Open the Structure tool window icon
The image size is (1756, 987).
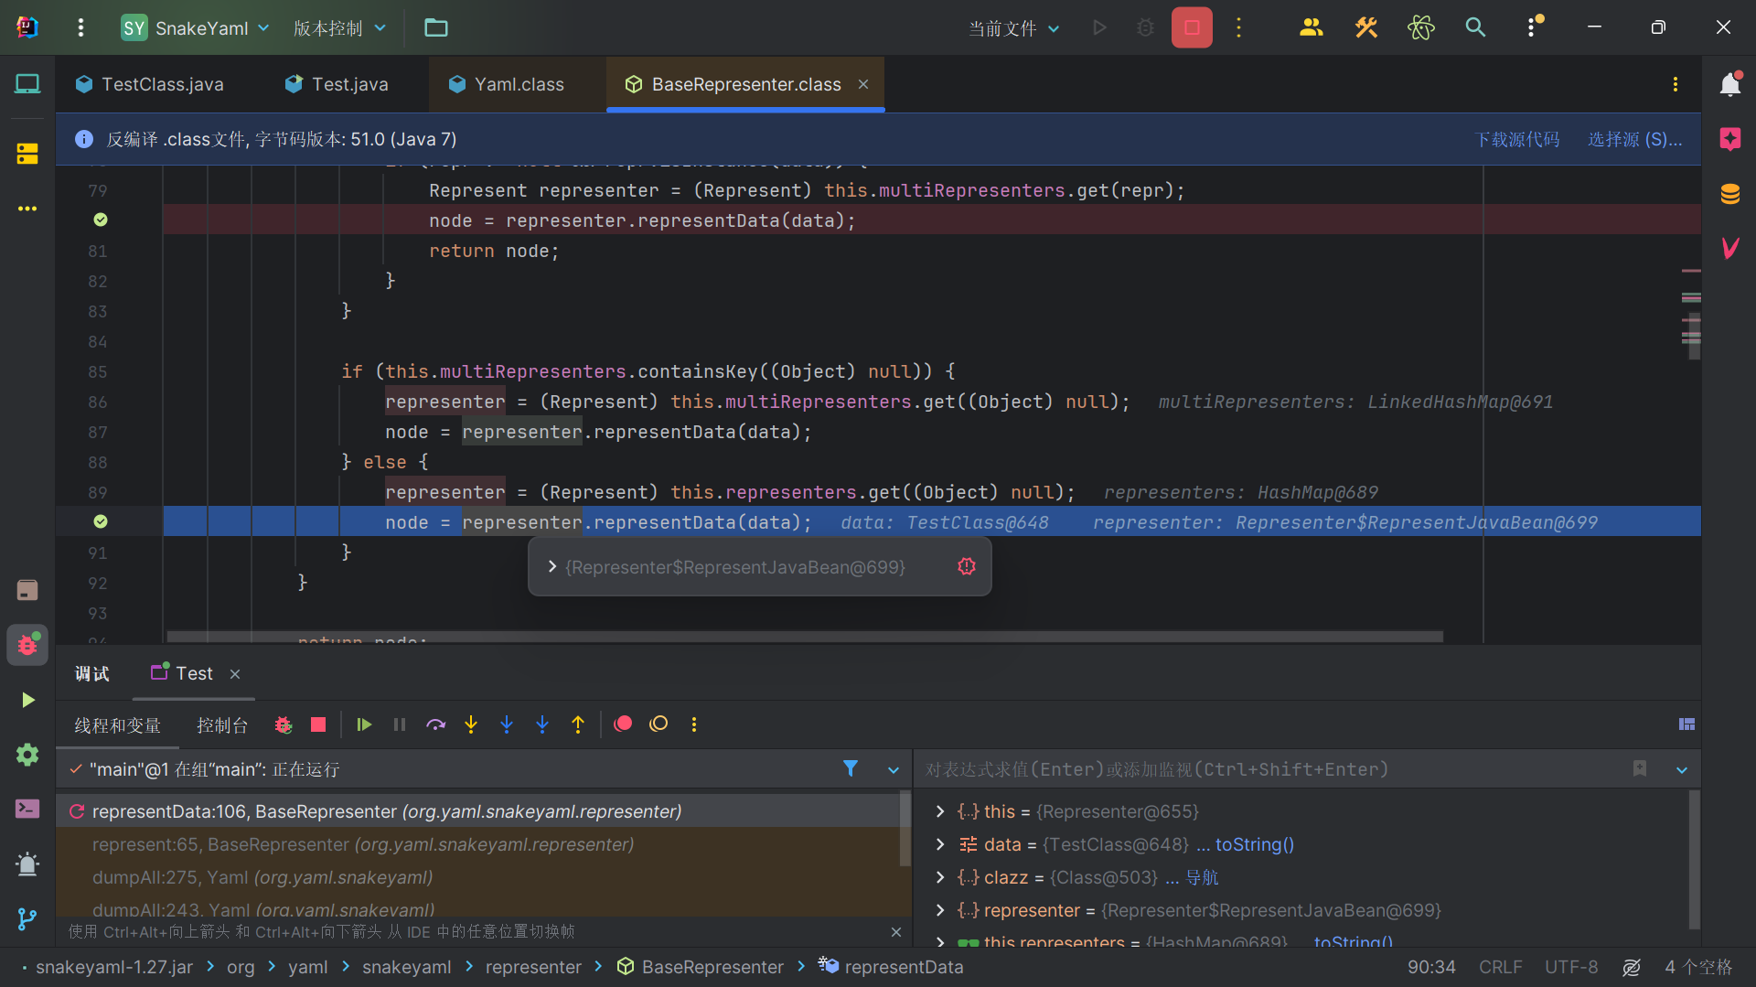tap(27, 154)
